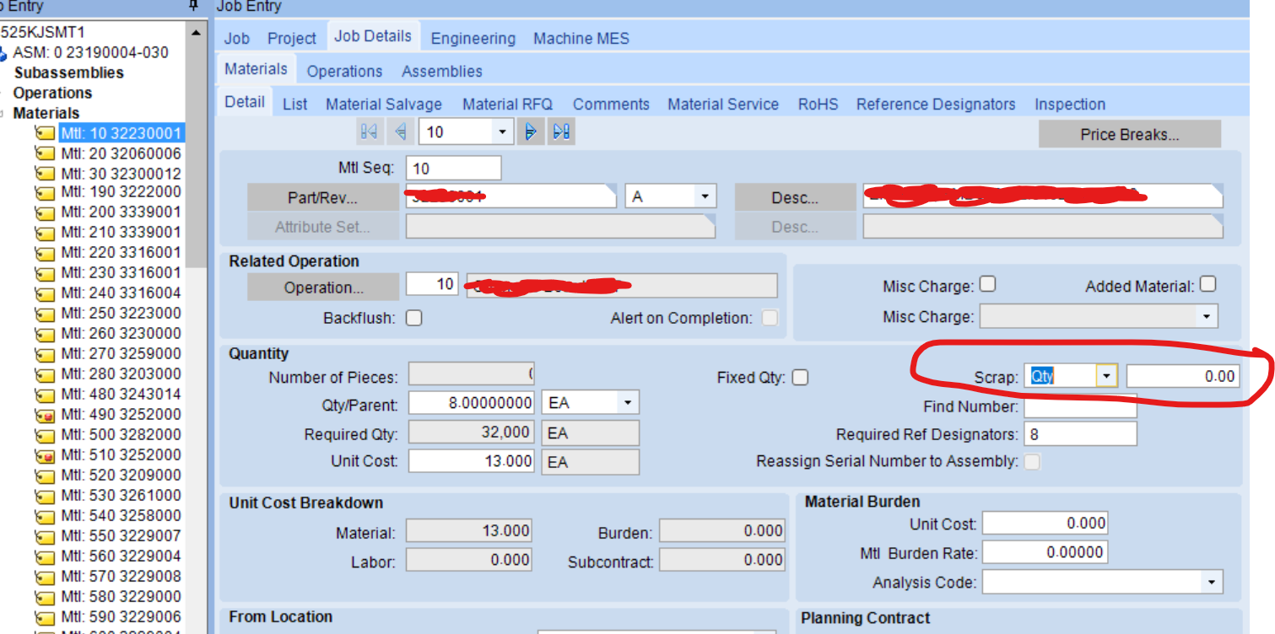Switch to the Engineering tab

coord(473,38)
